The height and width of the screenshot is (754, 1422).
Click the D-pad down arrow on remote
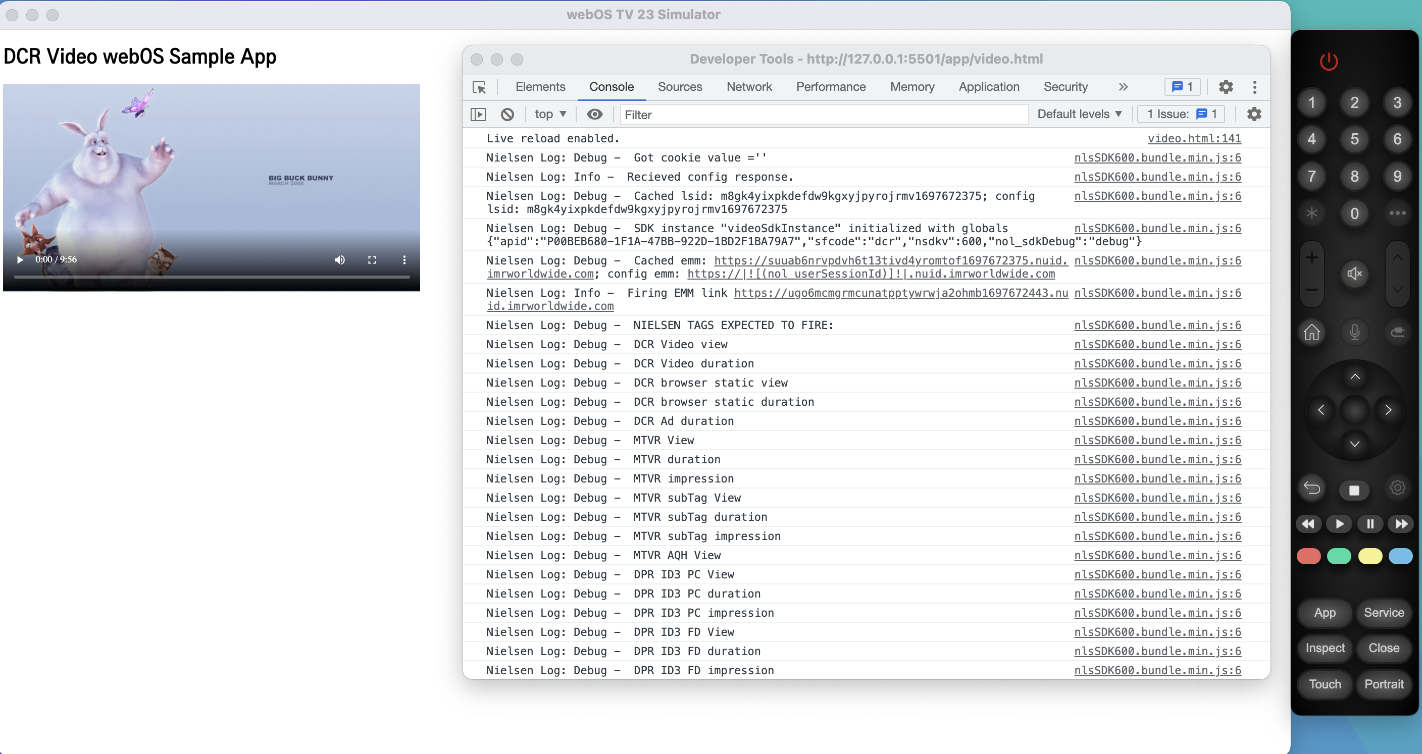(x=1355, y=444)
